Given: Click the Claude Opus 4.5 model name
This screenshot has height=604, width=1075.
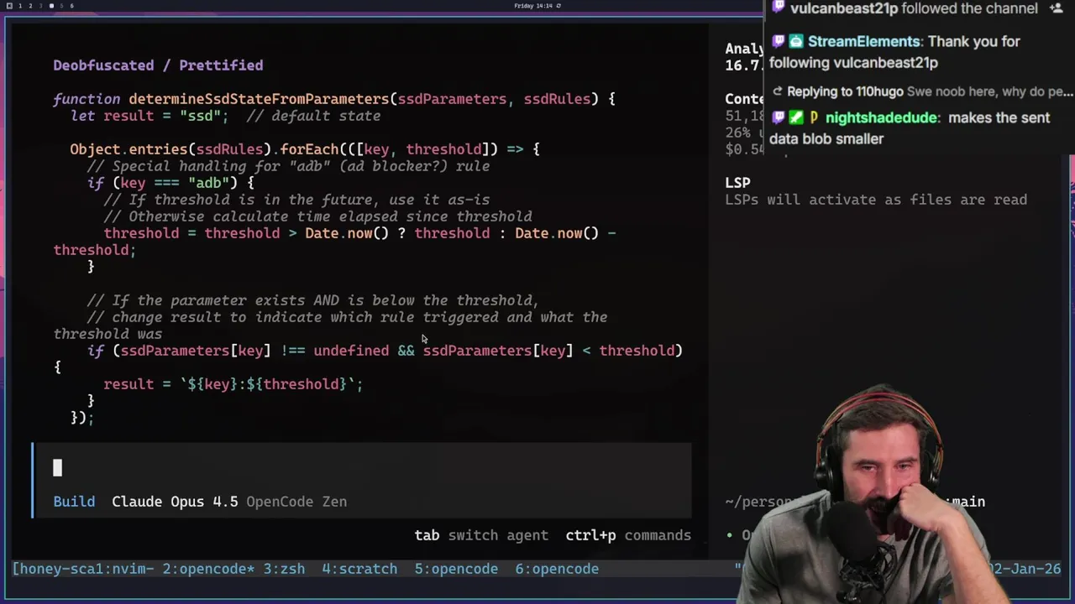Looking at the screenshot, I should pyautogui.click(x=175, y=502).
